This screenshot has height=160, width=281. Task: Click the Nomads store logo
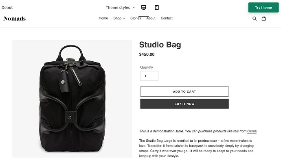[x=15, y=19]
